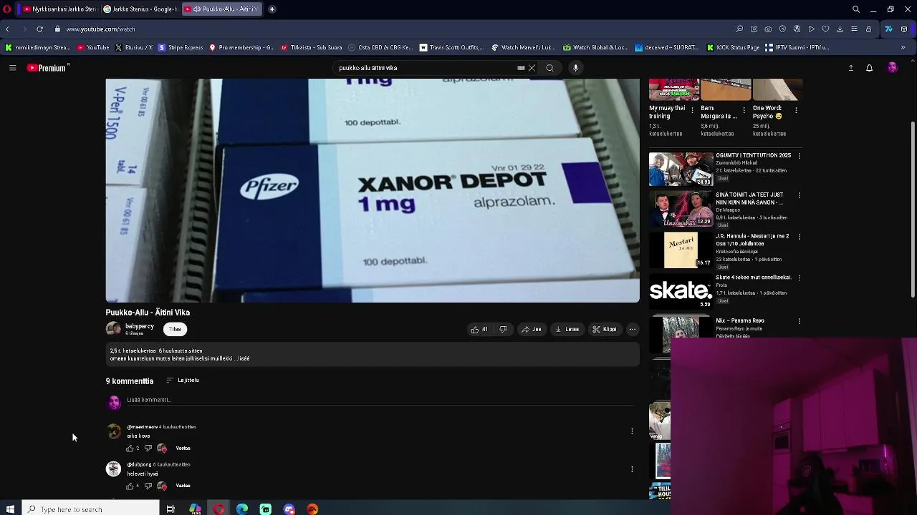917x515 pixels.
Task: Reload the page with refresh icon
Action: pos(39,29)
